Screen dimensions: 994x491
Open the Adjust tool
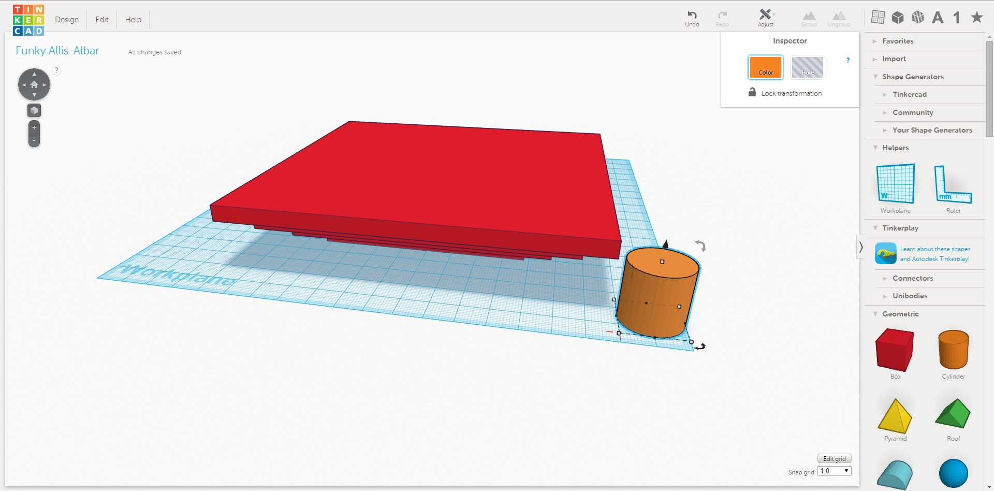click(766, 18)
